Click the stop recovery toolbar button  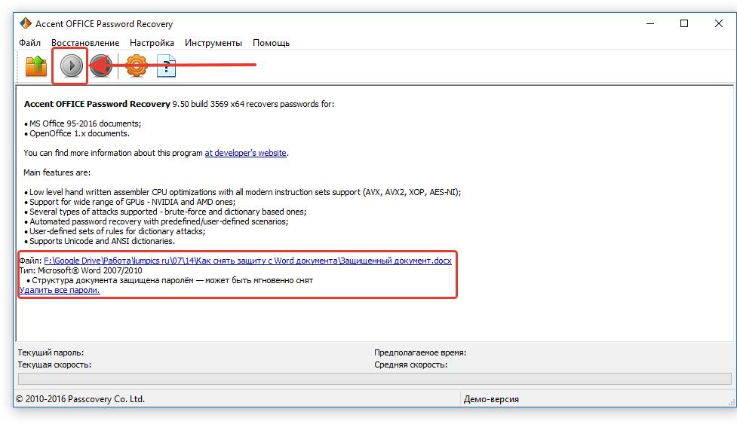click(103, 66)
